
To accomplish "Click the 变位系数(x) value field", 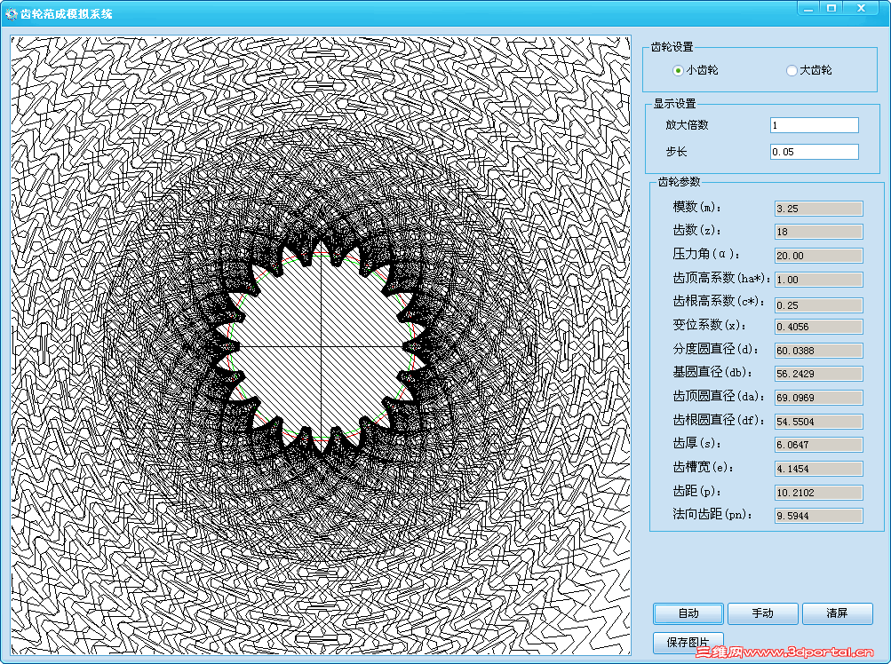I will point(819,327).
